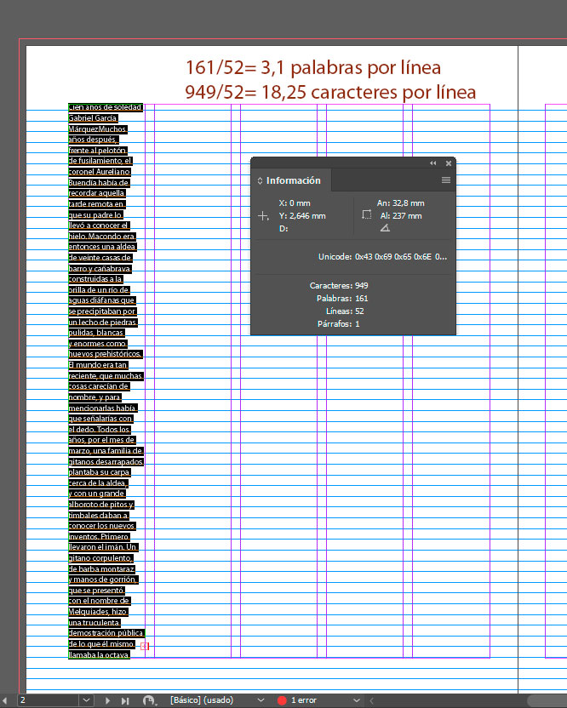Go to the previous page arrow
567x708 pixels.
pos(6,700)
